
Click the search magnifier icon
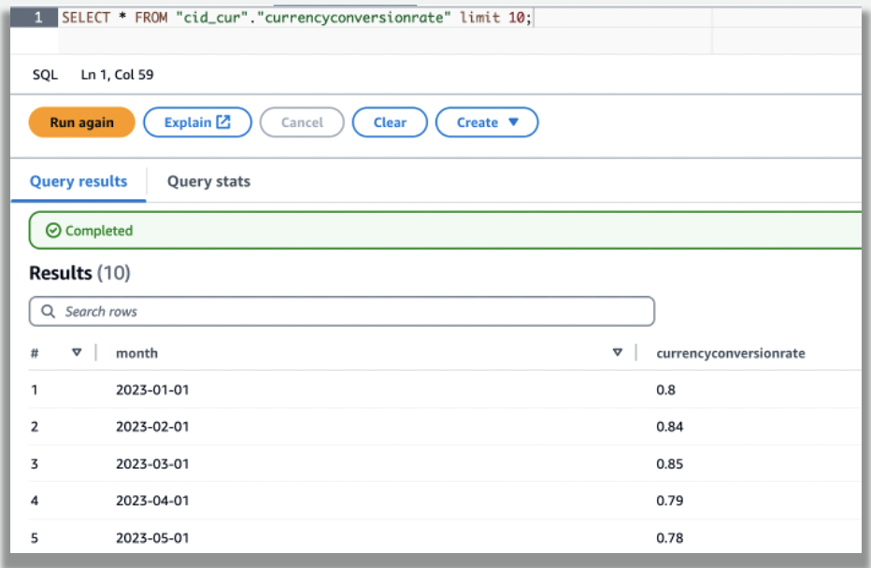(x=49, y=311)
